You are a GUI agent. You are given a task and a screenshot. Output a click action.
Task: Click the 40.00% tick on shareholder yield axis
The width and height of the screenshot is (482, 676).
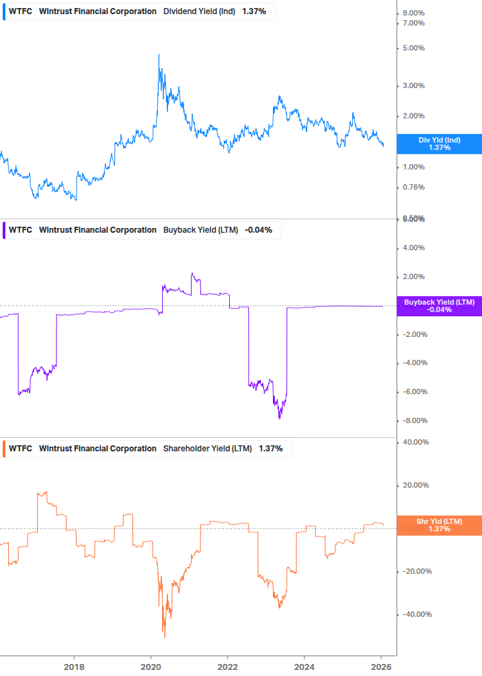pyautogui.click(x=415, y=443)
